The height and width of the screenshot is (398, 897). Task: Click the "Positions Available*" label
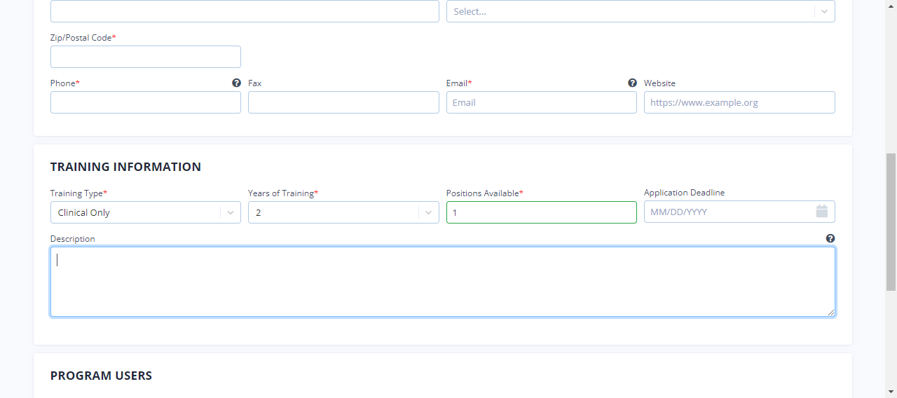pos(485,193)
